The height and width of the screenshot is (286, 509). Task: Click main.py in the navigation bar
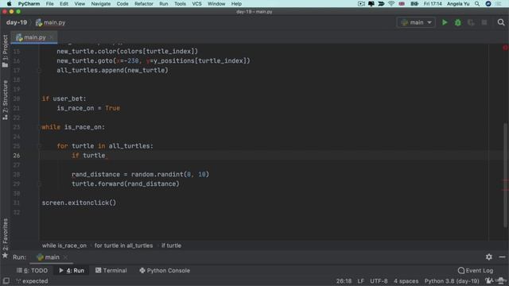point(50,22)
